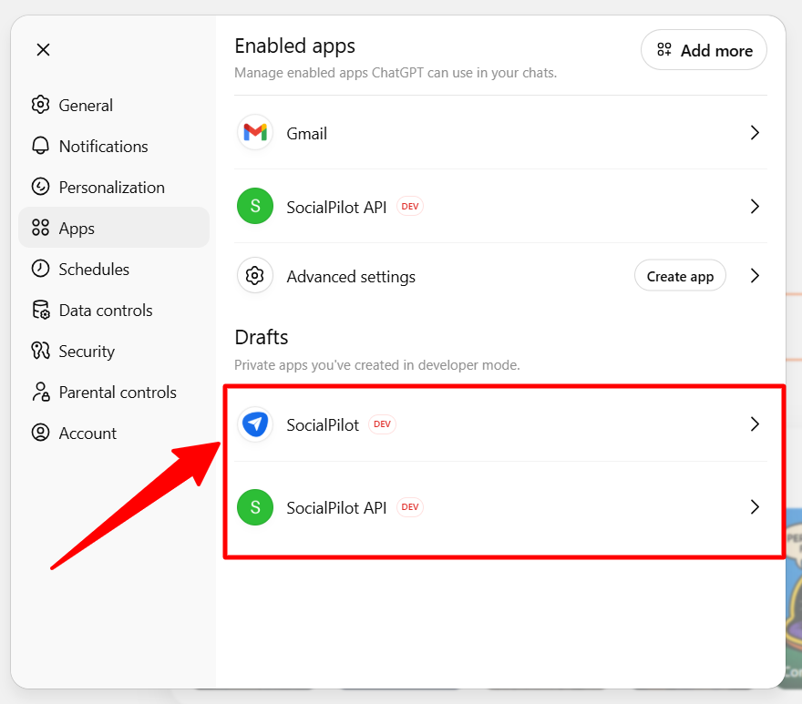Open Advanced settings chevron arrow

(x=755, y=276)
